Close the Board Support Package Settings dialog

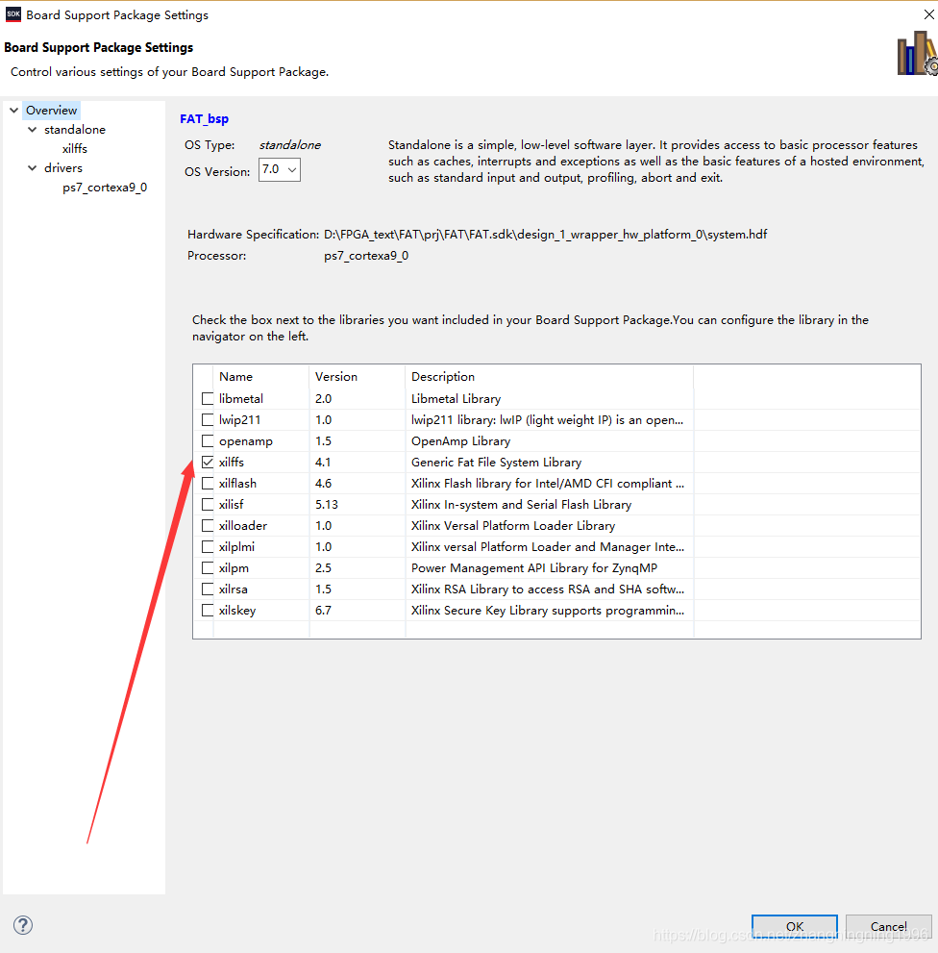(929, 14)
